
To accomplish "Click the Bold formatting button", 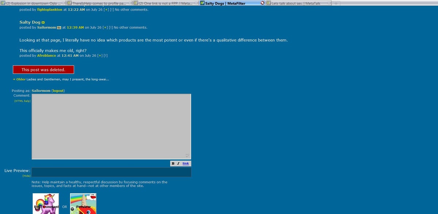I will 173,163.
